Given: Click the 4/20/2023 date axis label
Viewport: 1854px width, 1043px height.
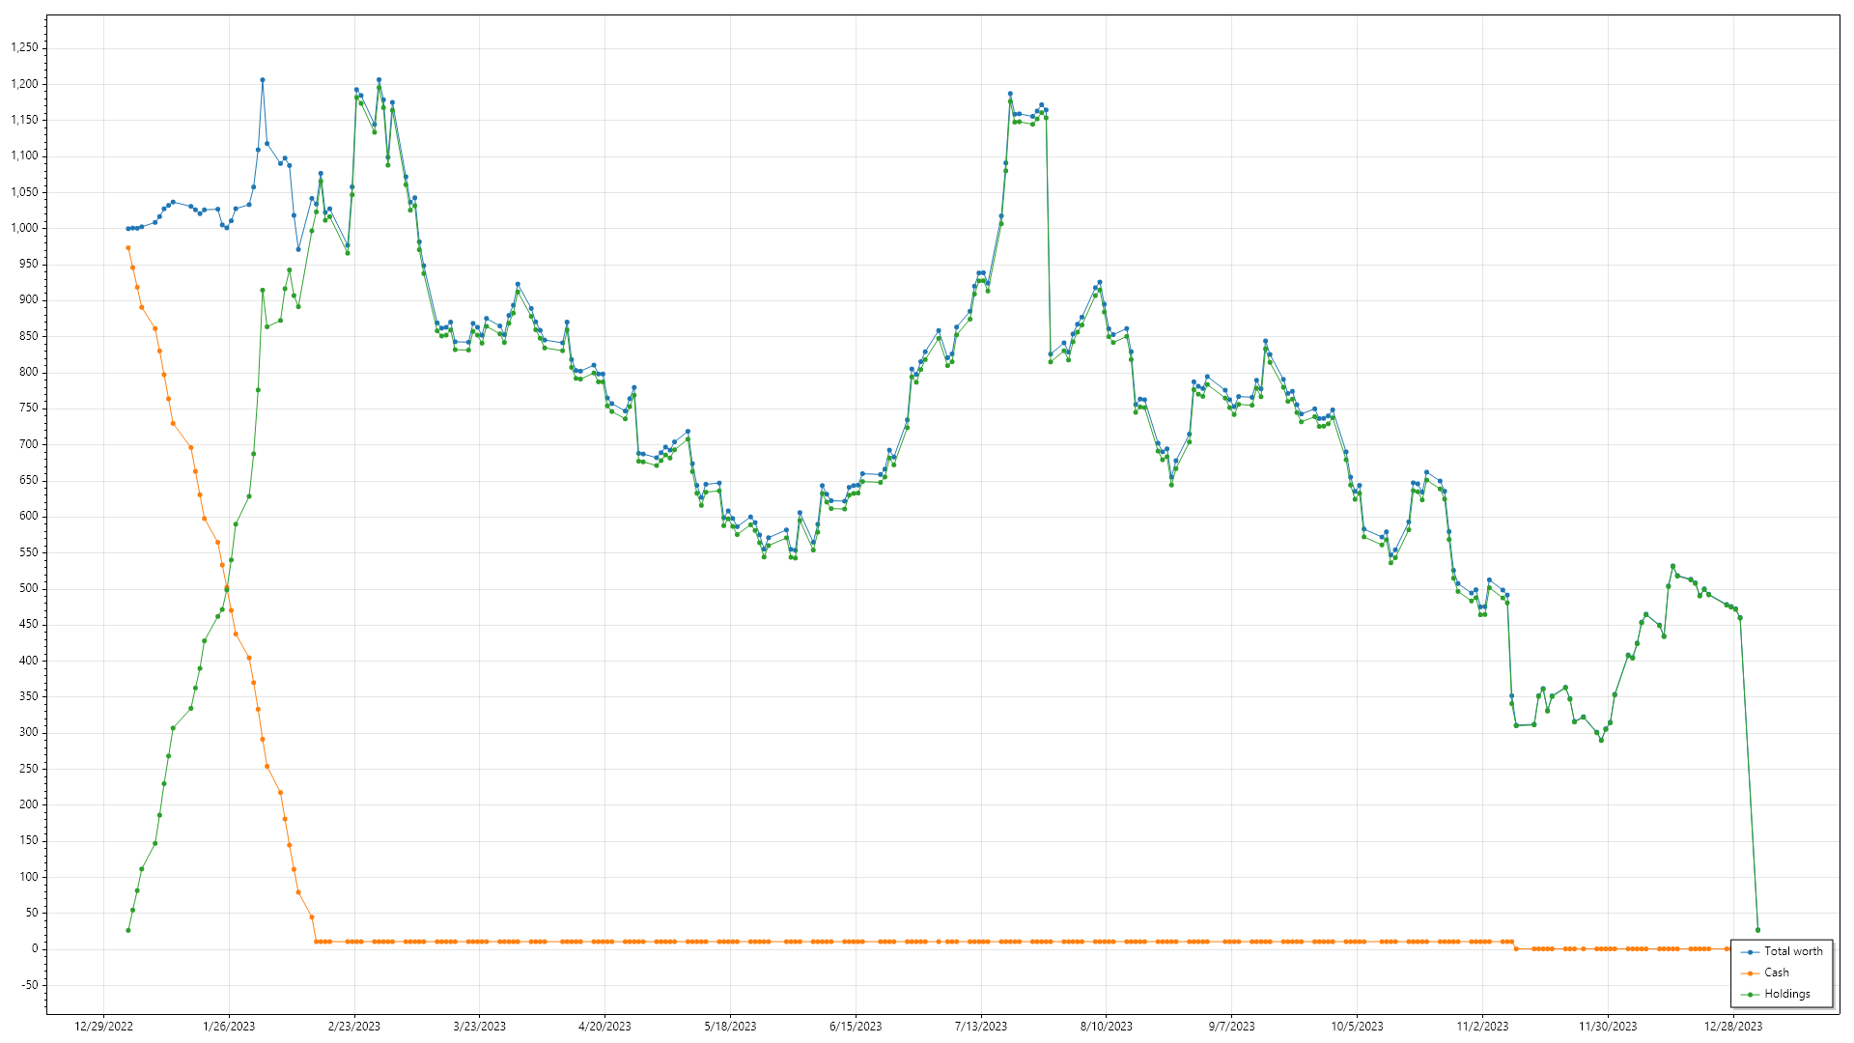Looking at the screenshot, I should point(604,1027).
